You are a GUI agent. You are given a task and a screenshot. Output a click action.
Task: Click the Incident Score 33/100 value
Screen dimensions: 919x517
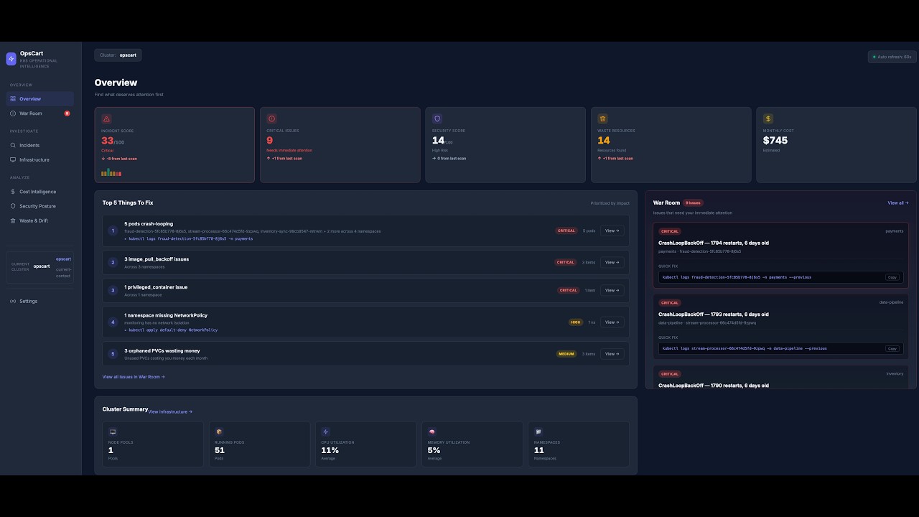(x=113, y=141)
